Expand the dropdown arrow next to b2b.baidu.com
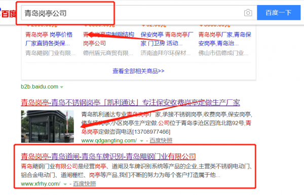The width and height of the screenshot is (304, 195). [x=62, y=87]
